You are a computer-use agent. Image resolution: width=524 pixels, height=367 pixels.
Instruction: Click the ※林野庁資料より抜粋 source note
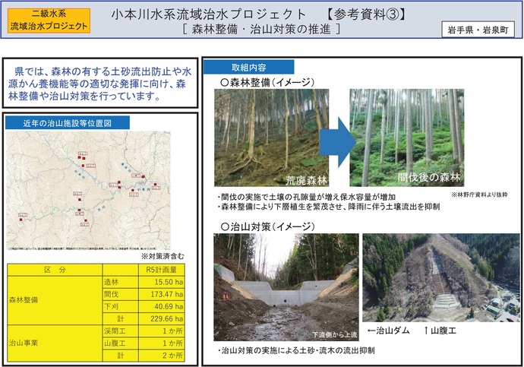point(478,195)
